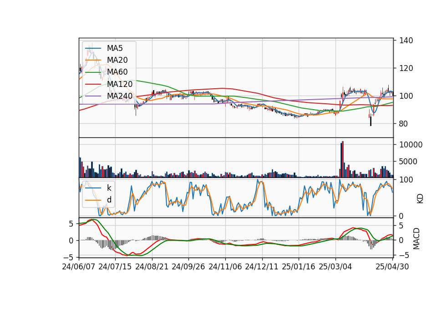Click the MA5 legend label
This screenshot has width=437, height=314.
pos(115,48)
